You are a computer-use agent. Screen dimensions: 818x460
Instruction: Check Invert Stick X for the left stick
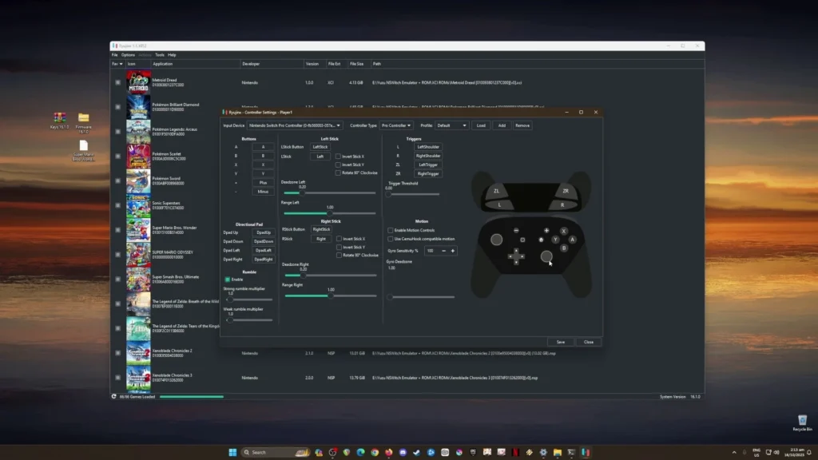click(x=338, y=157)
